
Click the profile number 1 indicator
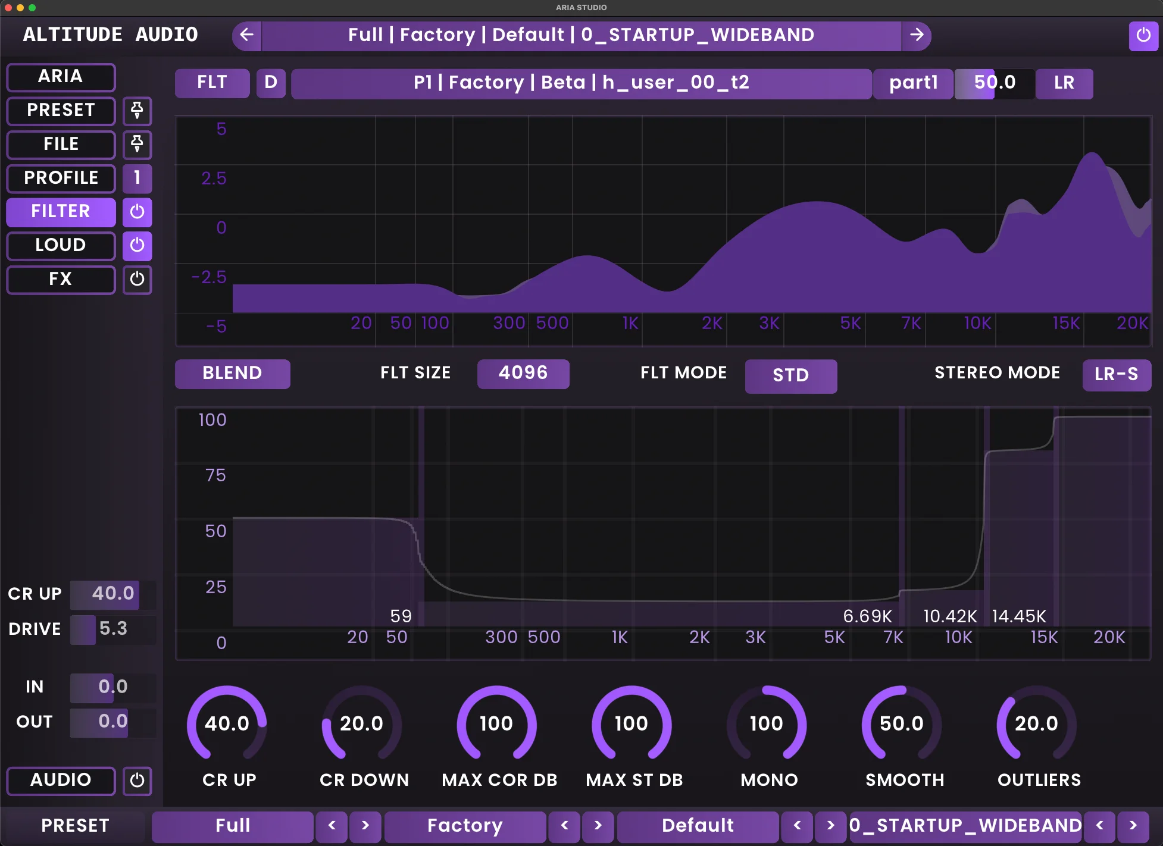coord(137,178)
